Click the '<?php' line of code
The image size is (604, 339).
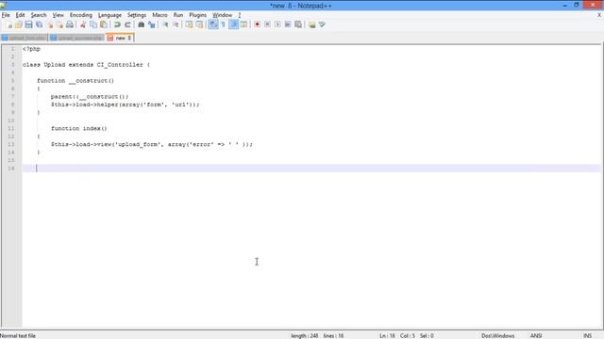pyautogui.click(x=31, y=49)
